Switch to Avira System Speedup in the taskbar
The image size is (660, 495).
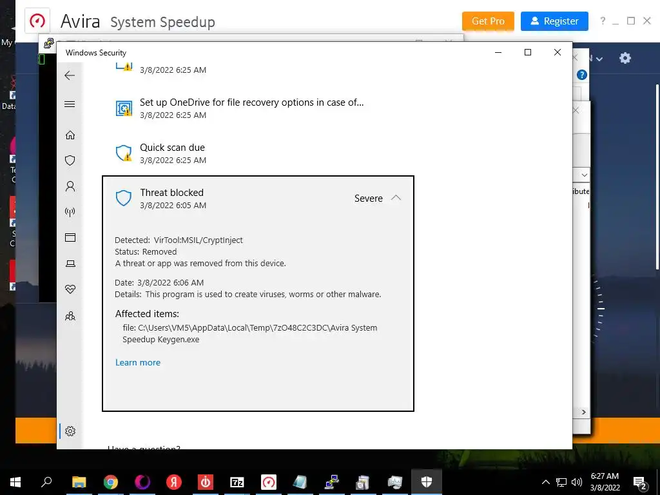269,482
